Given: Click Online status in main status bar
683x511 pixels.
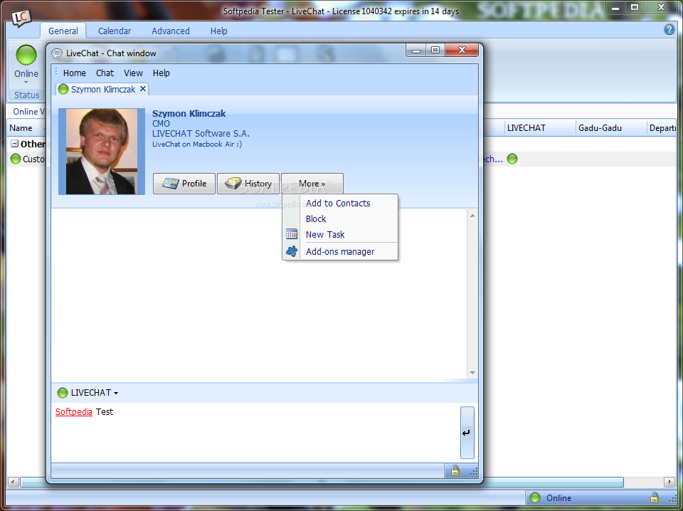Looking at the screenshot, I should point(551,498).
